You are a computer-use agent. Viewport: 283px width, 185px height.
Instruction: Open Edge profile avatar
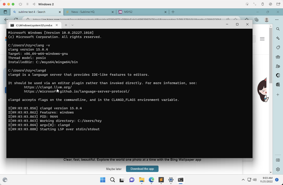(266, 20)
